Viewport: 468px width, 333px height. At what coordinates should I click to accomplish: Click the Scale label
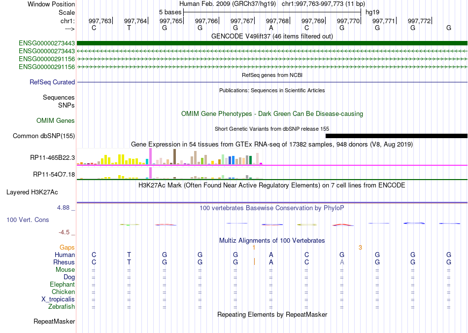67,12
